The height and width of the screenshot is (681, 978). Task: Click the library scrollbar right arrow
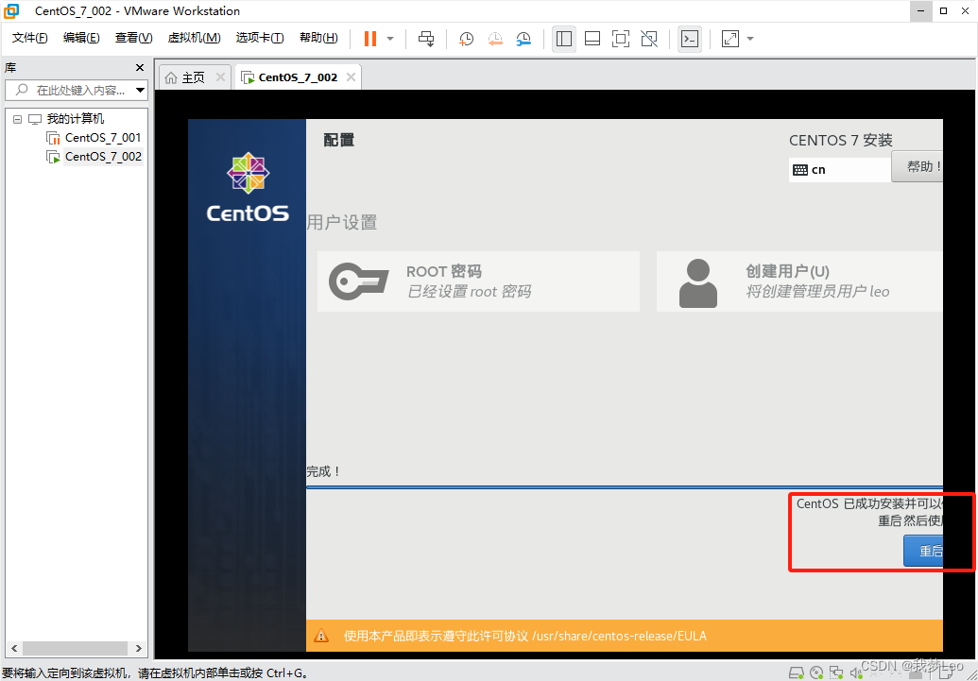click(139, 648)
